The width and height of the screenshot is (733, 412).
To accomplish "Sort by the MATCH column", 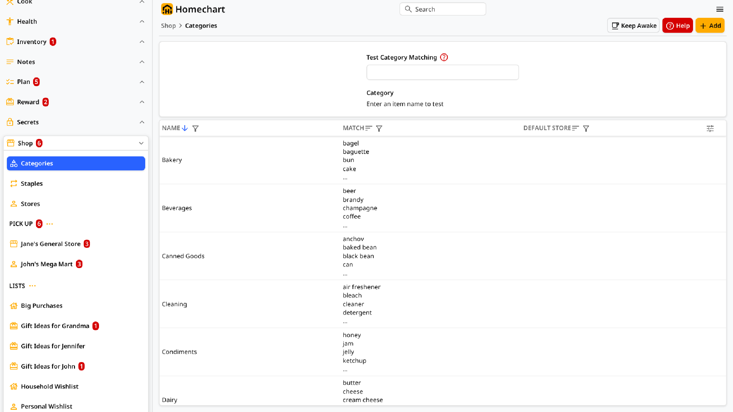I will click(369, 128).
